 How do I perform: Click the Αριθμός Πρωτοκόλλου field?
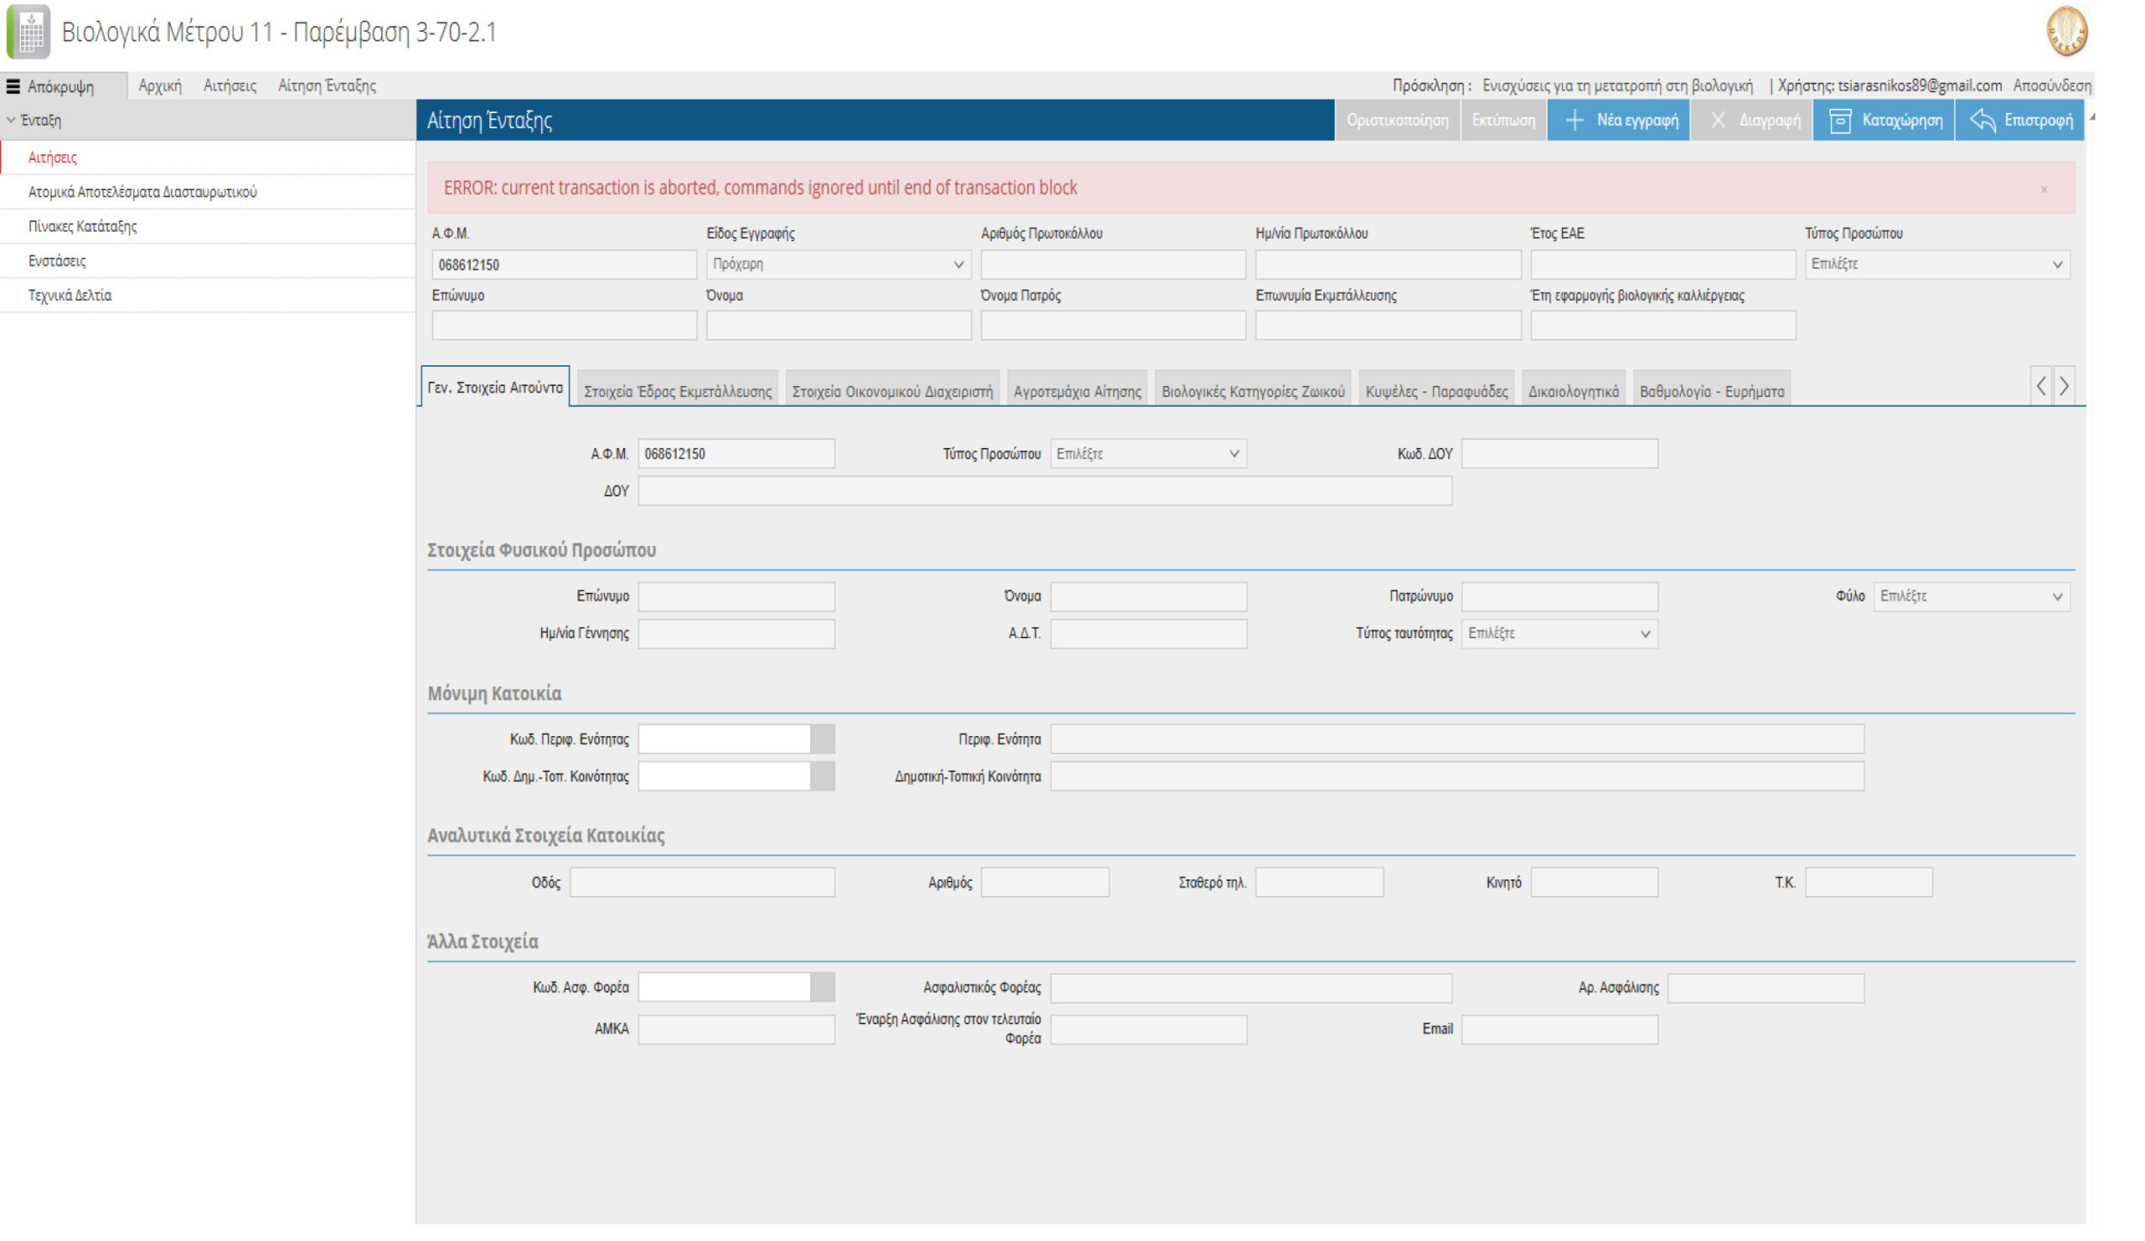coord(1113,264)
